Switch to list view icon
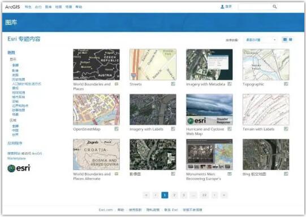Screen dimensions: 306x217 coord(291,40)
